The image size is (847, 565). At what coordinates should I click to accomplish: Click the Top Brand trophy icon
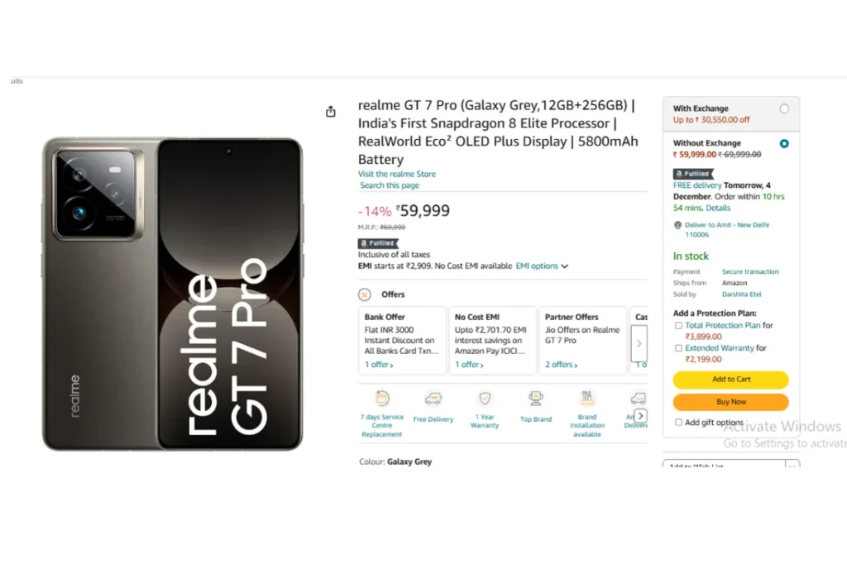[x=536, y=399]
